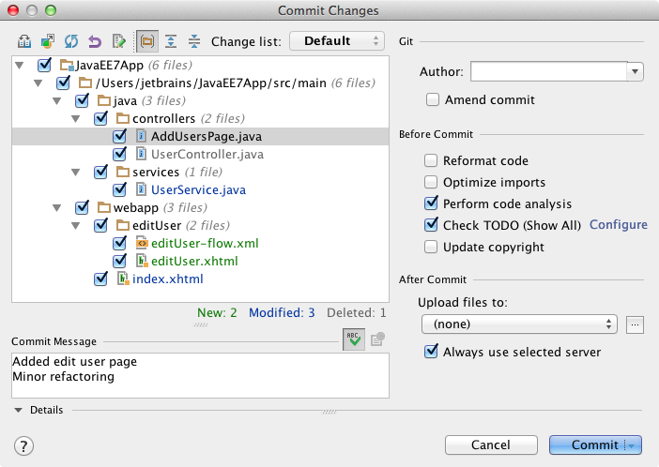Click the Revert changes arrow icon
The width and height of the screenshot is (659, 467).
point(95,41)
